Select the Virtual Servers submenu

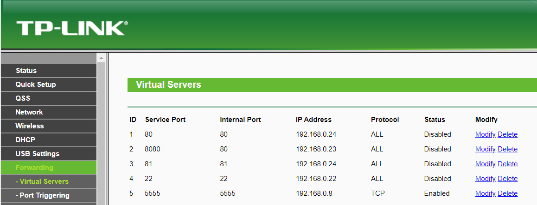coord(42,181)
